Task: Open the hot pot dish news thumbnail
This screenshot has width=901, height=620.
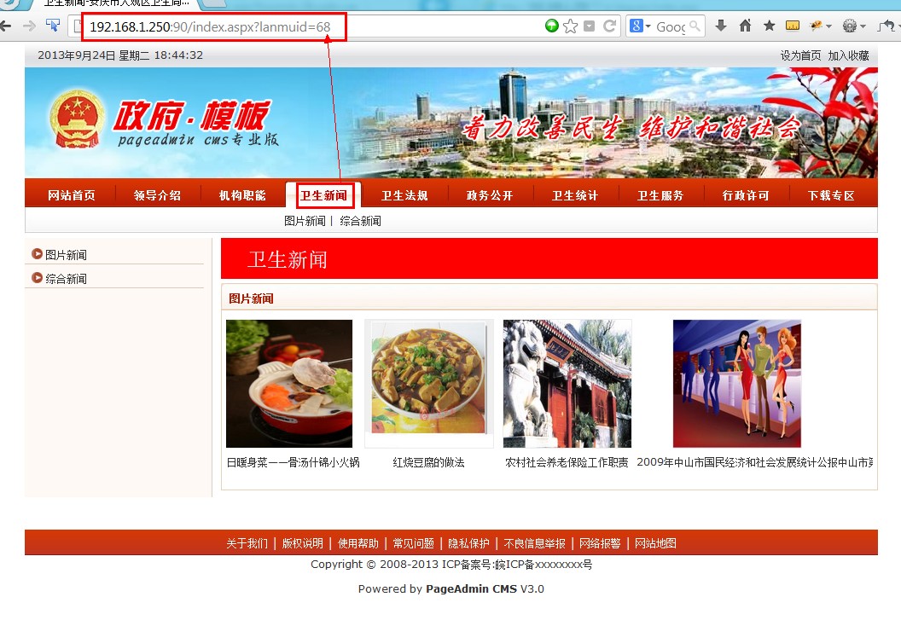Action: click(x=289, y=384)
